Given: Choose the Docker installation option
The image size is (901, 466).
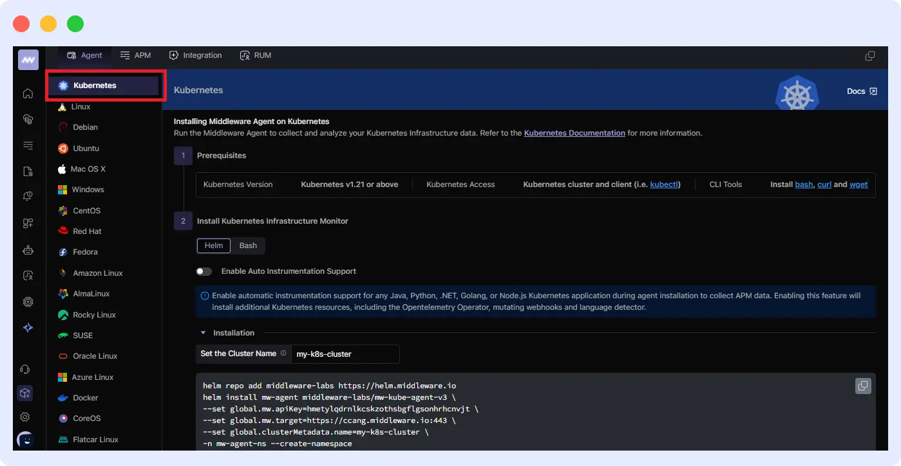Looking at the screenshot, I should (x=86, y=397).
